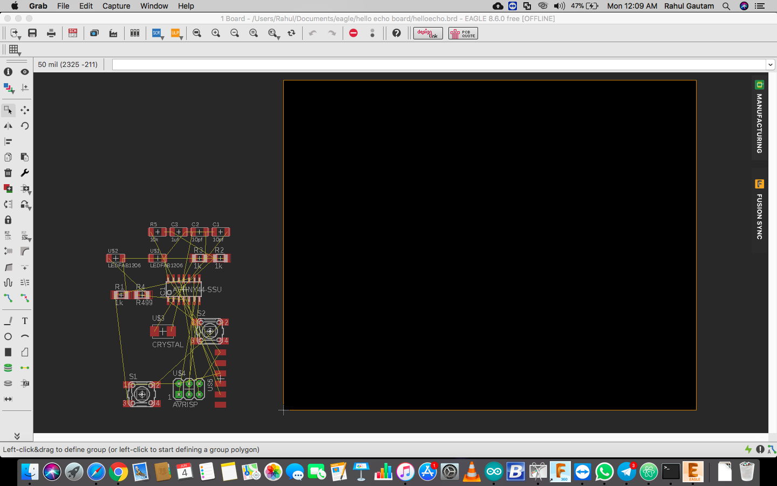Open the CAM processor icon

[x=113, y=33]
